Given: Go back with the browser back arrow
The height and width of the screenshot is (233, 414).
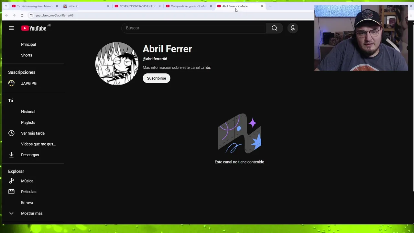Looking at the screenshot, I should [6, 15].
